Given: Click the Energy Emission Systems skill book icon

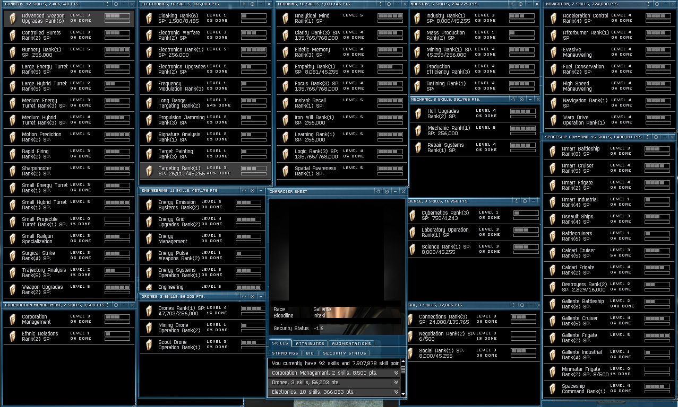Looking at the screenshot, I should point(150,205).
